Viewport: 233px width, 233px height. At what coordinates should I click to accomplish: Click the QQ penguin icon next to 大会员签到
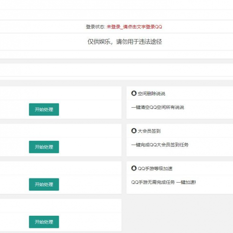click(134, 131)
